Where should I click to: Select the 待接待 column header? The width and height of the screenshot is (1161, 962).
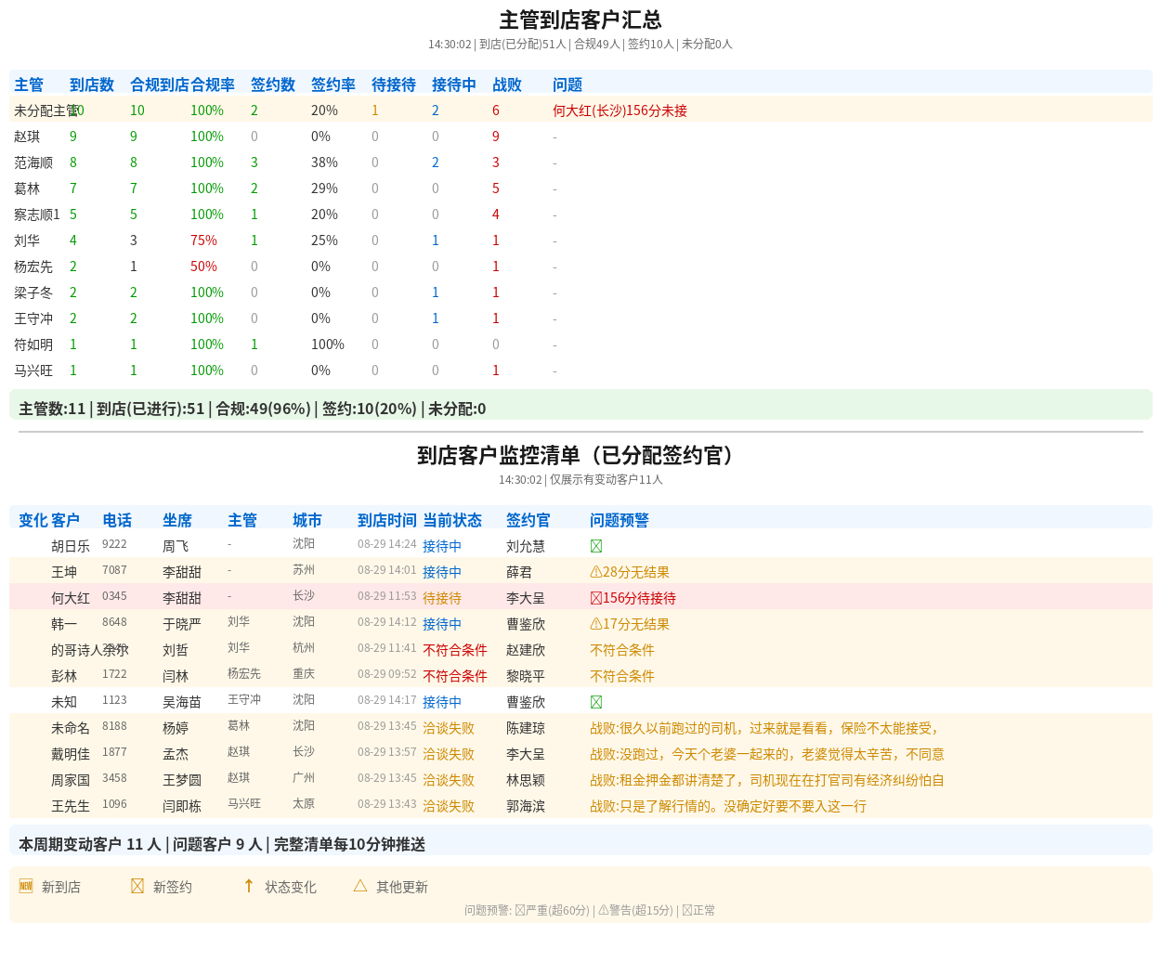tap(394, 84)
